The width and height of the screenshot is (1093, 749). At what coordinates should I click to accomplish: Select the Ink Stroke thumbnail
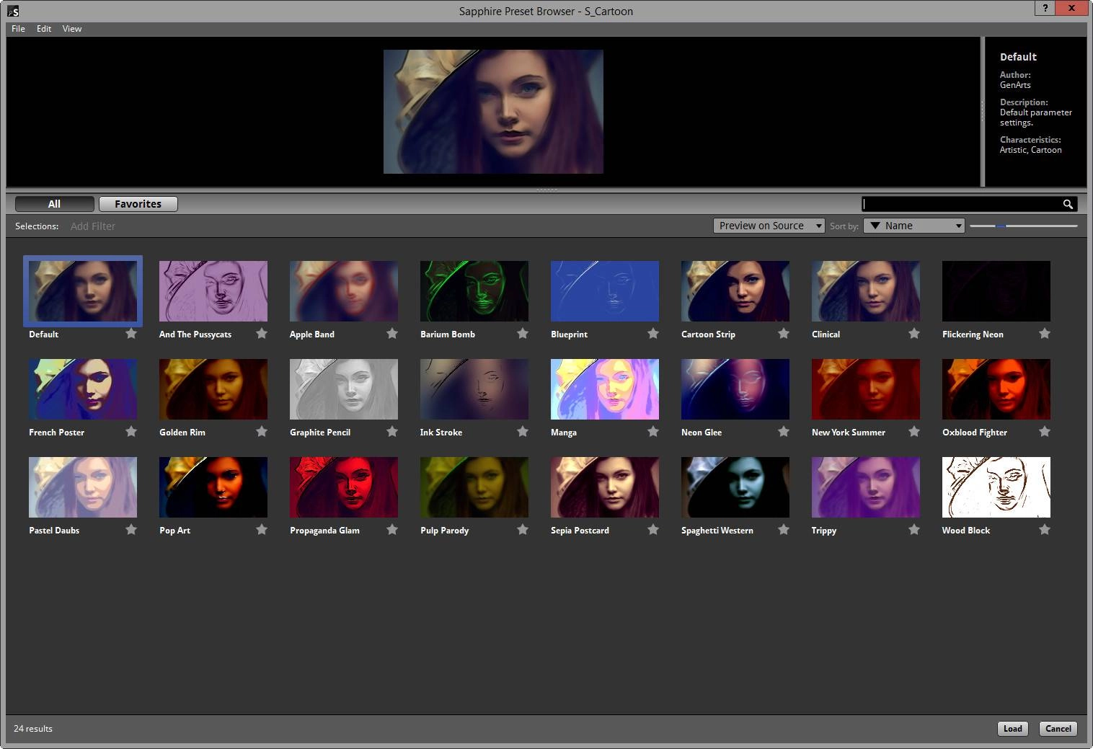click(474, 389)
